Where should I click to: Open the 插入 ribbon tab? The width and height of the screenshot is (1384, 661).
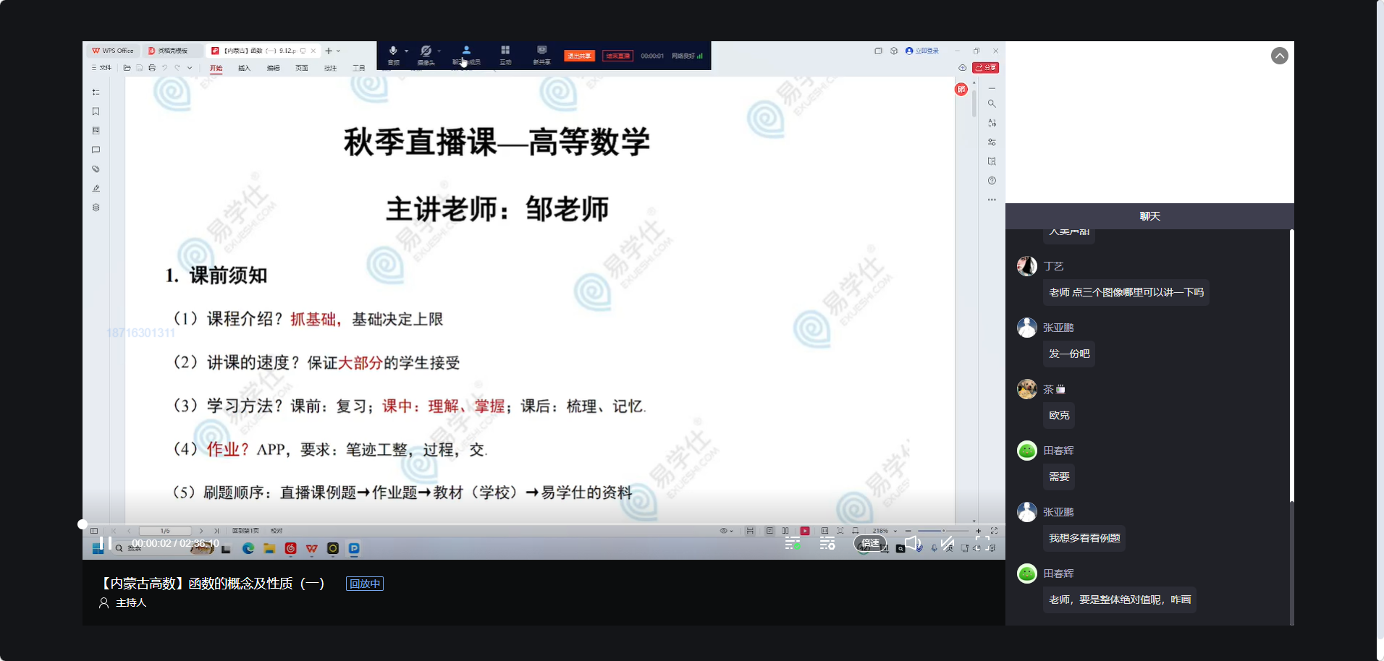(244, 68)
